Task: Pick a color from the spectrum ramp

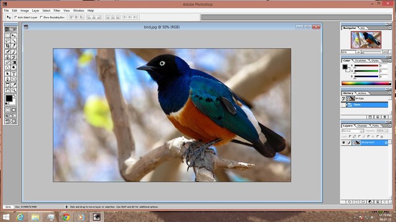Action: 366,83
